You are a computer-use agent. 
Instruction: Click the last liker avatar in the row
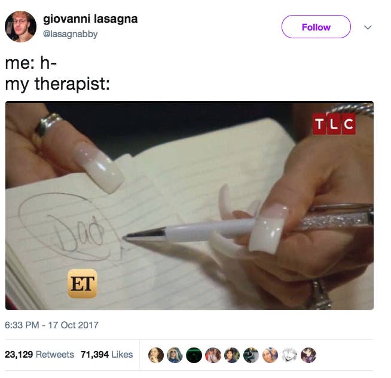coord(308,355)
